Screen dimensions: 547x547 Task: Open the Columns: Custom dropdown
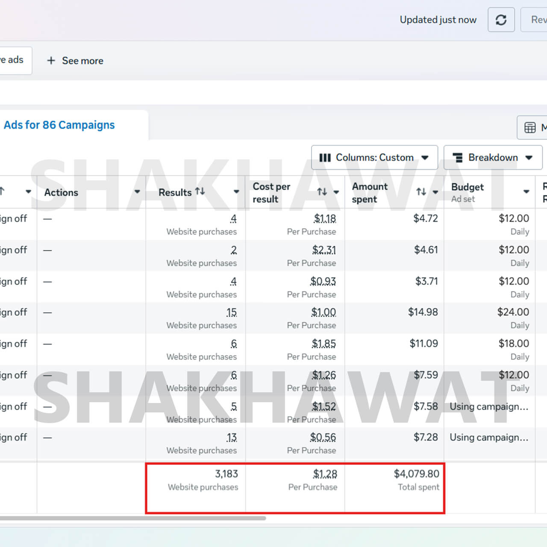click(374, 158)
